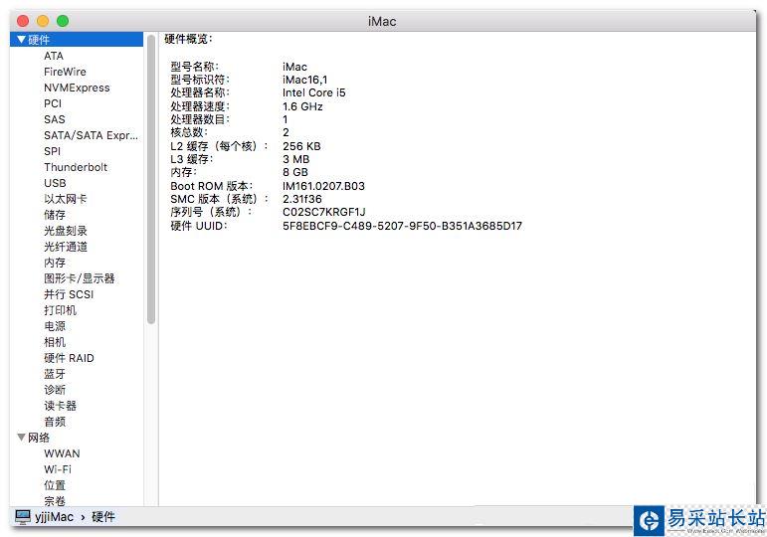767x537 pixels.
Task: Click the 3 MB L3 cache value
Action: 295,159
